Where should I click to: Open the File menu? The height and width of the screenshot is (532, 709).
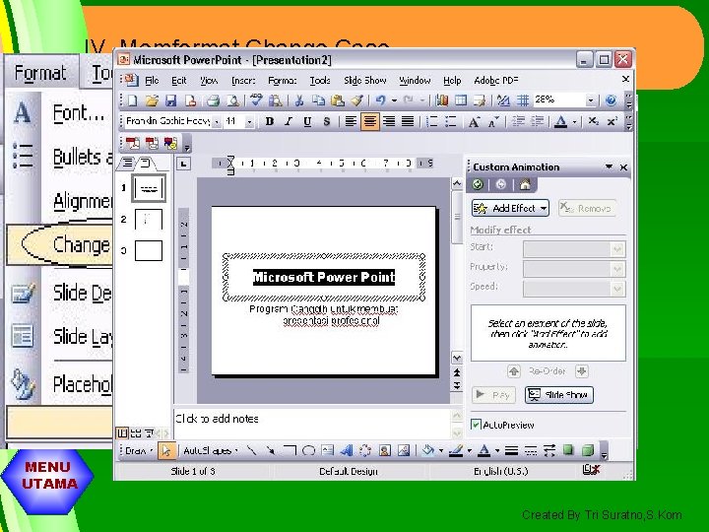[152, 81]
